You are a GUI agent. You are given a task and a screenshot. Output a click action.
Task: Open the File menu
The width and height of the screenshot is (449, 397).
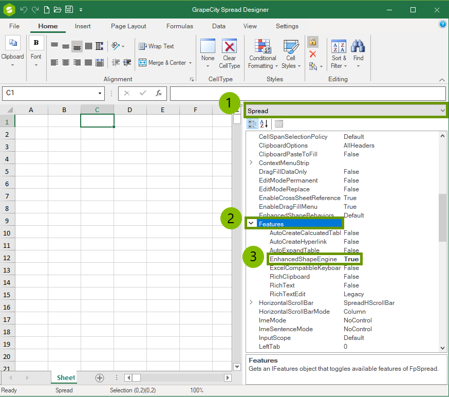click(x=14, y=26)
